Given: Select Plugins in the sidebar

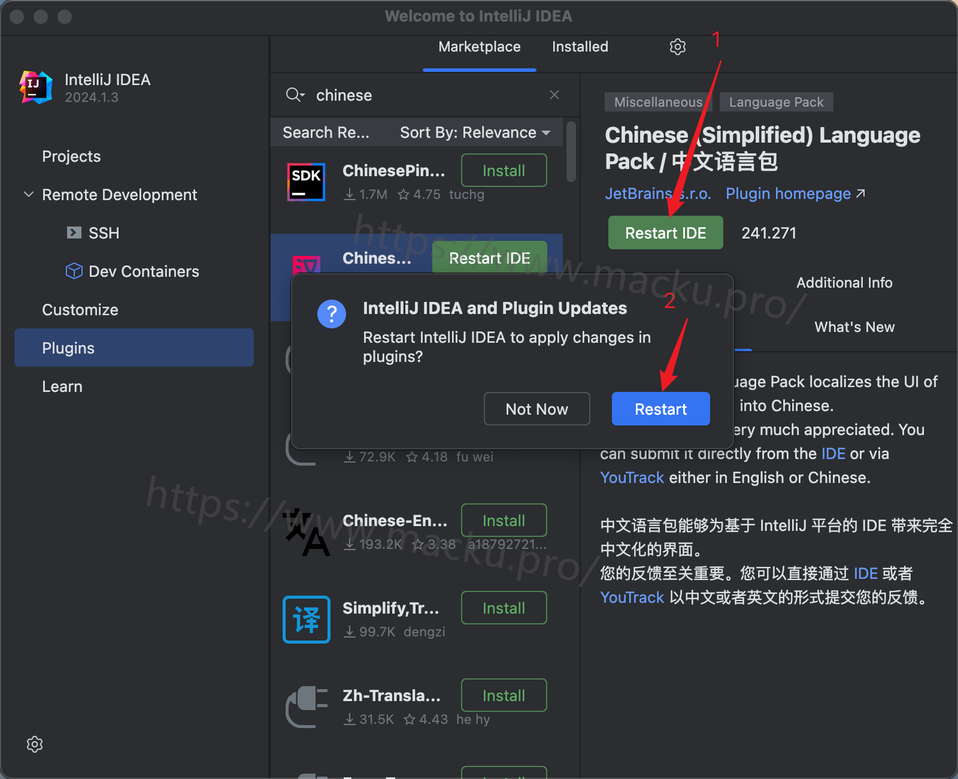Looking at the screenshot, I should [x=134, y=348].
